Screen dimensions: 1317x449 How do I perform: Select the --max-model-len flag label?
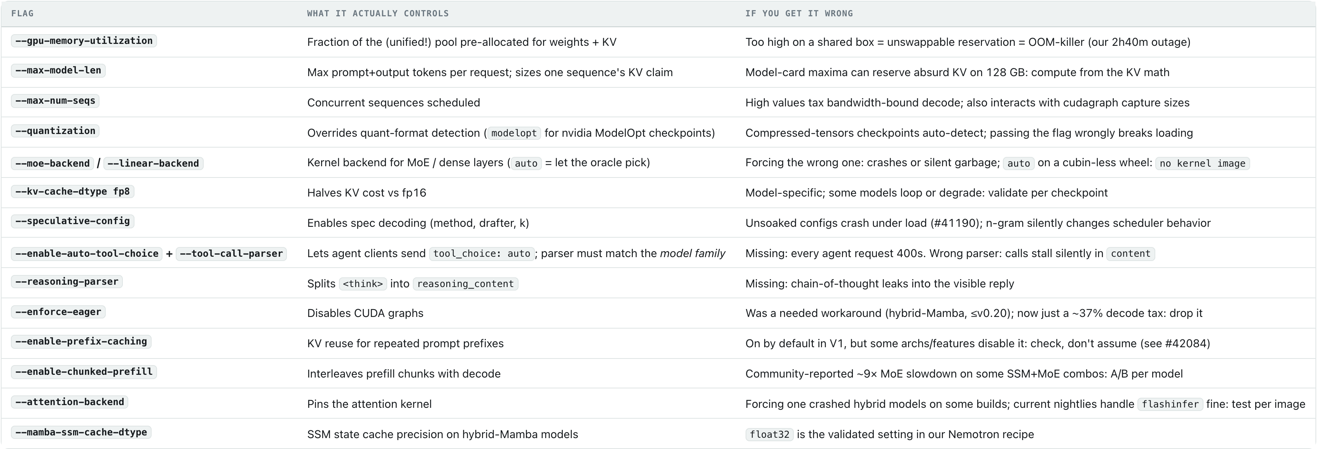tap(58, 70)
